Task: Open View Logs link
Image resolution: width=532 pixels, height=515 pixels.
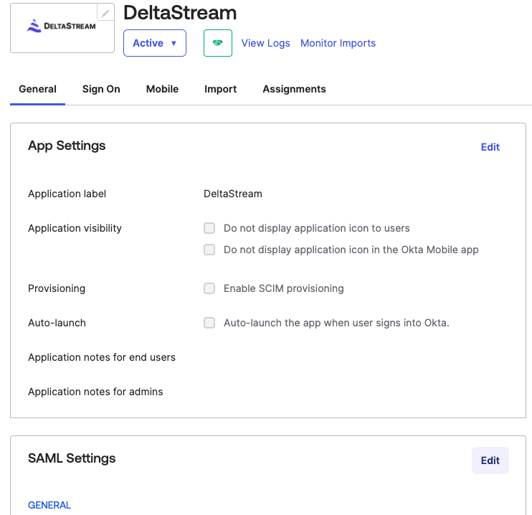Action: coord(266,43)
